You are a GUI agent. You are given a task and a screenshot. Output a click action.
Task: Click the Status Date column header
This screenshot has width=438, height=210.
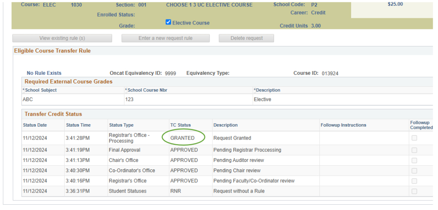35,125
